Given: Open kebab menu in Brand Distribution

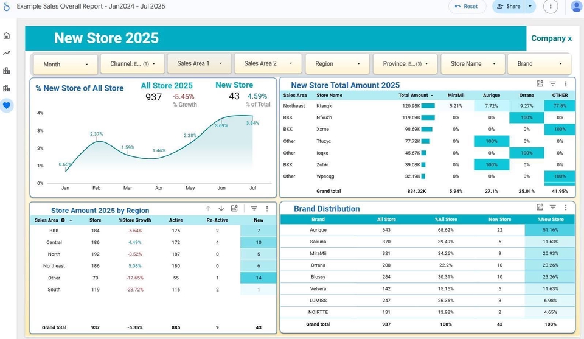Looking at the screenshot, I should click(x=565, y=208).
